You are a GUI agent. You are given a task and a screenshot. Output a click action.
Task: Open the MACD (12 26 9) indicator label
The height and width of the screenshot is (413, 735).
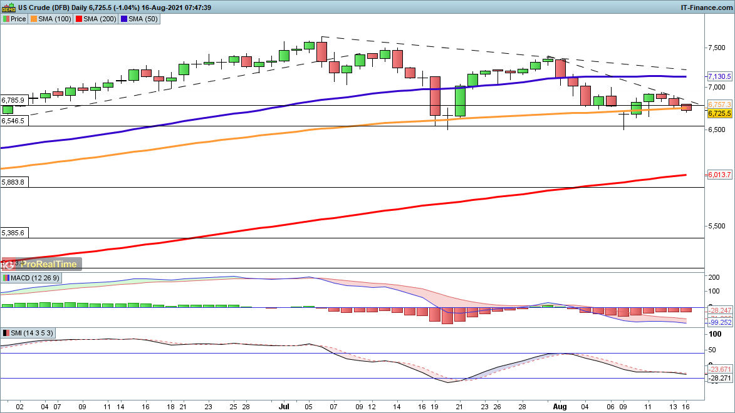(28, 278)
